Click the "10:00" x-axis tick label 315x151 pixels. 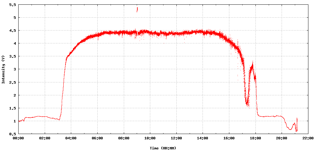click(x=150, y=138)
